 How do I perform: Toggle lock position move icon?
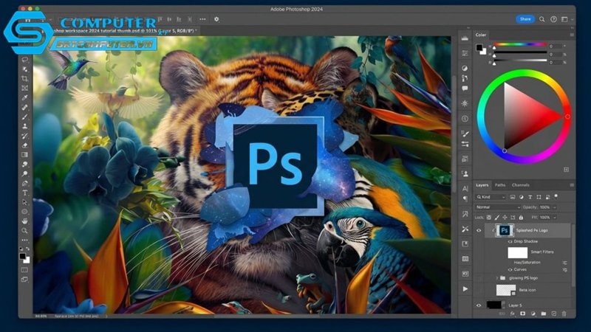pyautogui.click(x=505, y=218)
